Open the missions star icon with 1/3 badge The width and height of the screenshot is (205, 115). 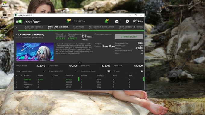pyautogui.click(x=68, y=21)
